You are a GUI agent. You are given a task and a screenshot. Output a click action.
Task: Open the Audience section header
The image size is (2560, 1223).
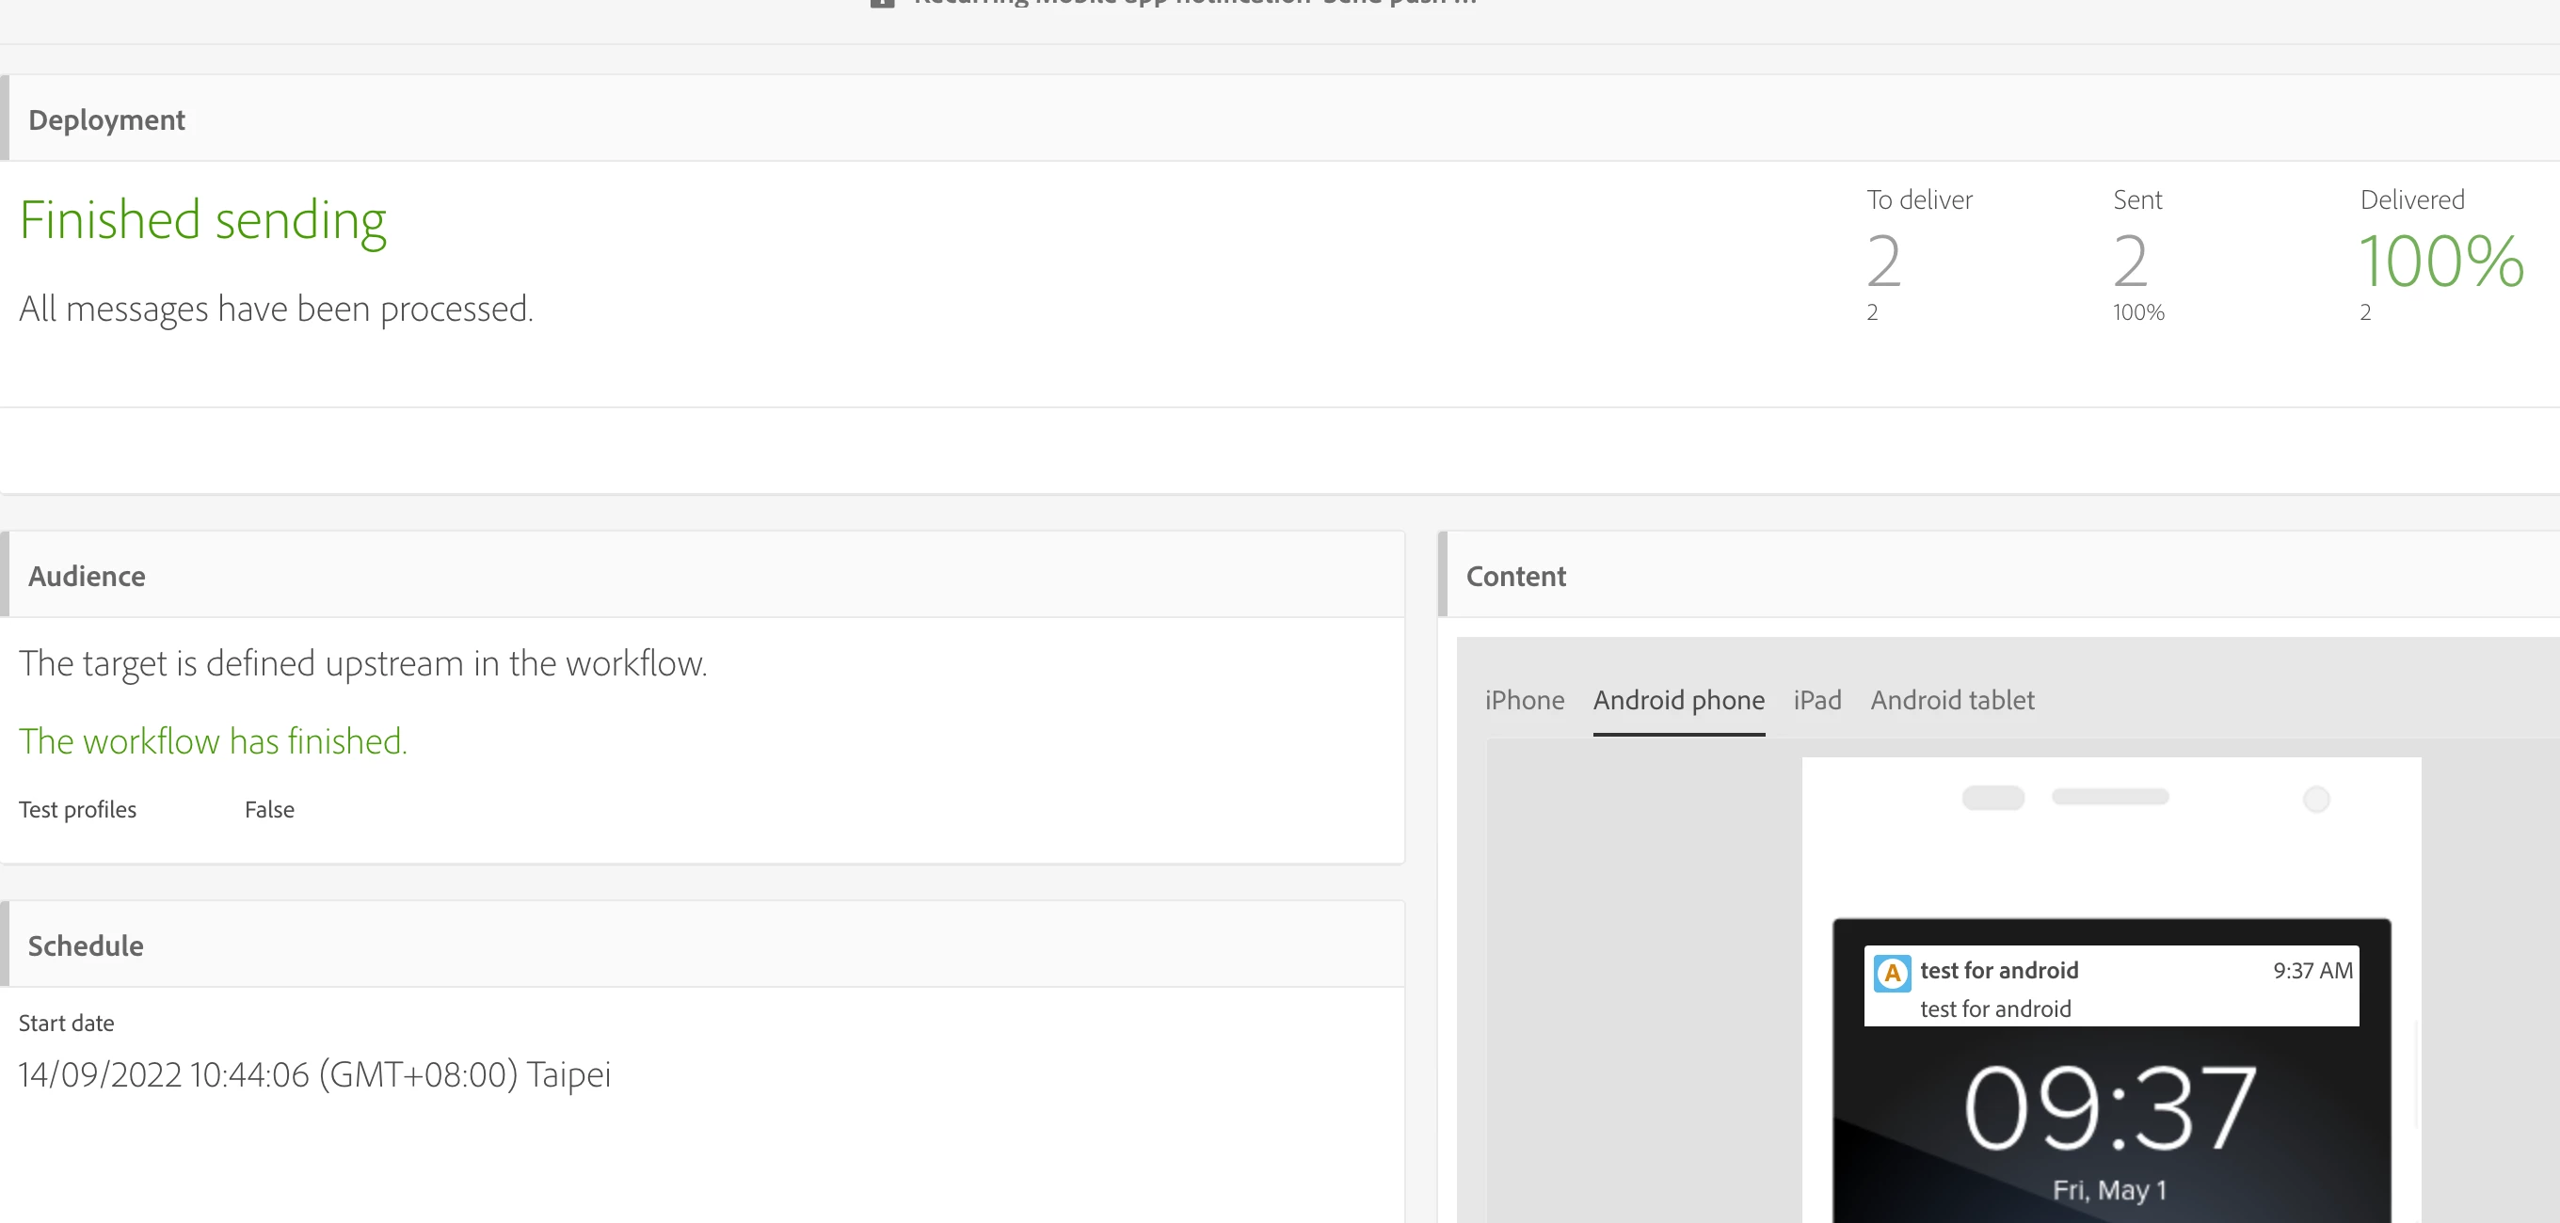[x=87, y=577]
